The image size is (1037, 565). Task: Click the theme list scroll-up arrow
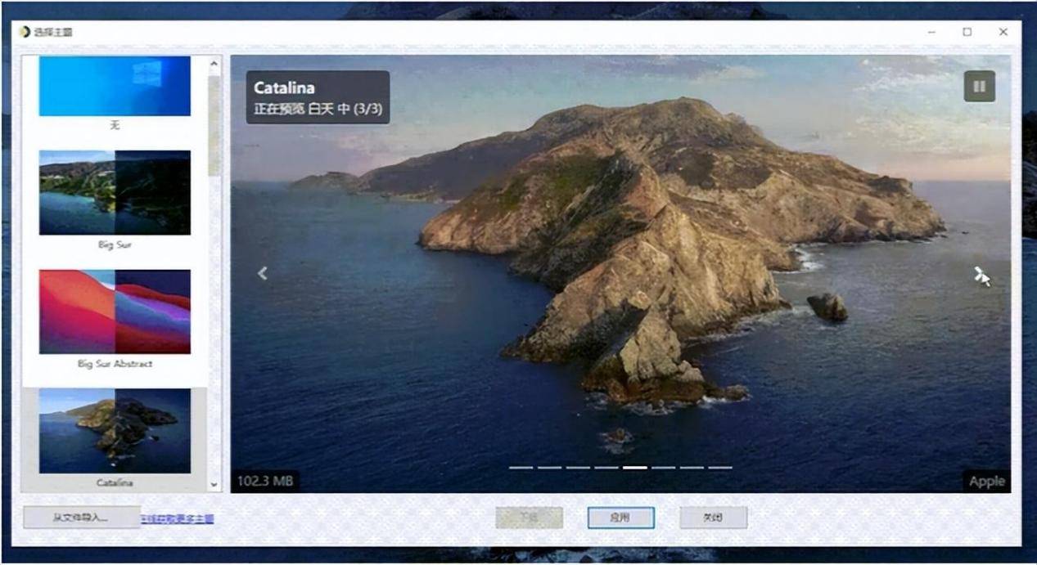[214, 64]
